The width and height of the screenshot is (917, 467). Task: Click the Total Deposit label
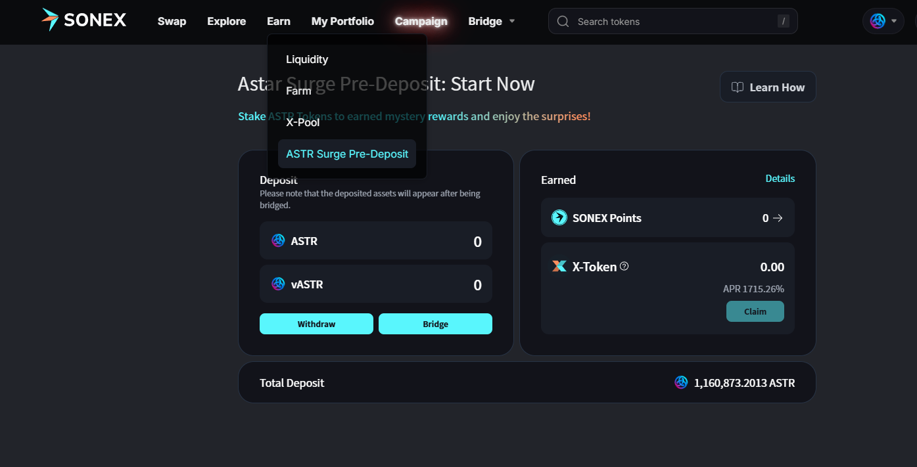292,382
